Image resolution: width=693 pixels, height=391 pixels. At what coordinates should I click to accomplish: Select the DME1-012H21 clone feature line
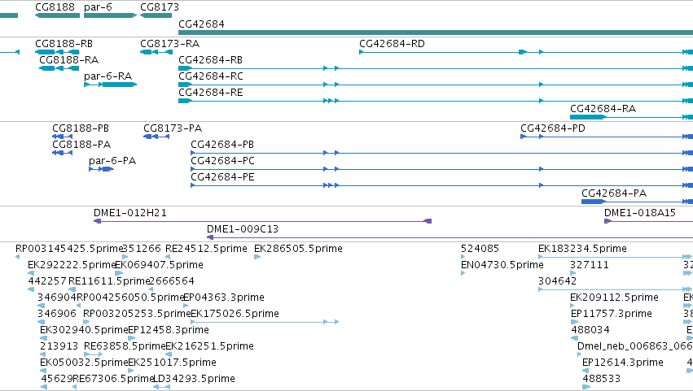[x=262, y=221]
